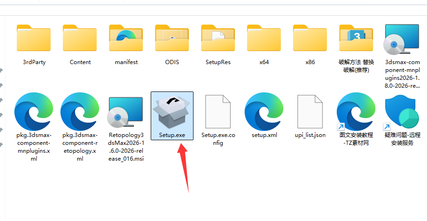Image resolution: width=427 pixels, height=221 pixels.
Task: Click the Setup.exe.config file name label
Action: (x=218, y=139)
